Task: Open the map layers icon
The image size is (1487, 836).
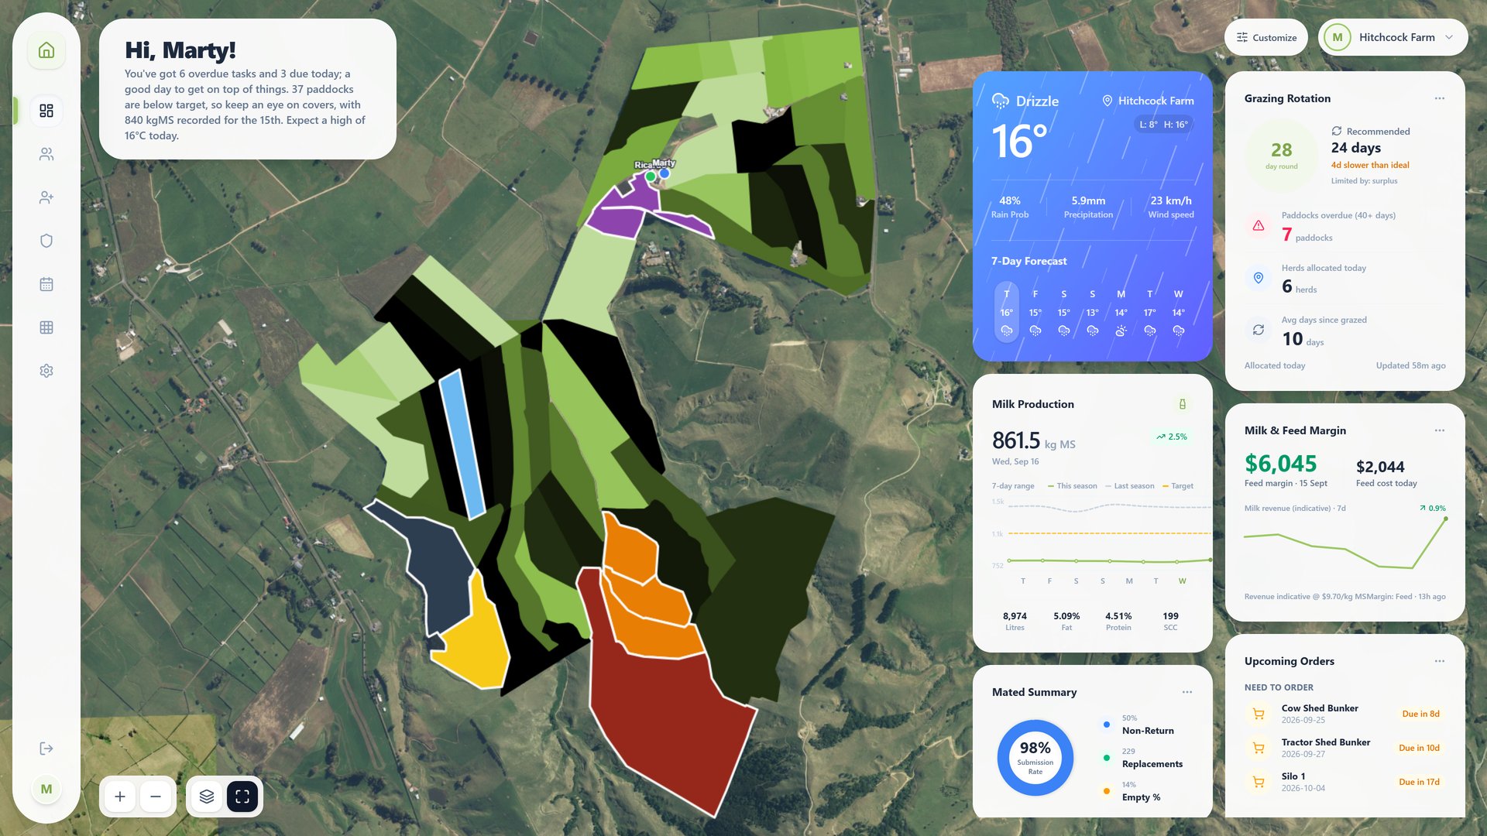Action: 207,797
